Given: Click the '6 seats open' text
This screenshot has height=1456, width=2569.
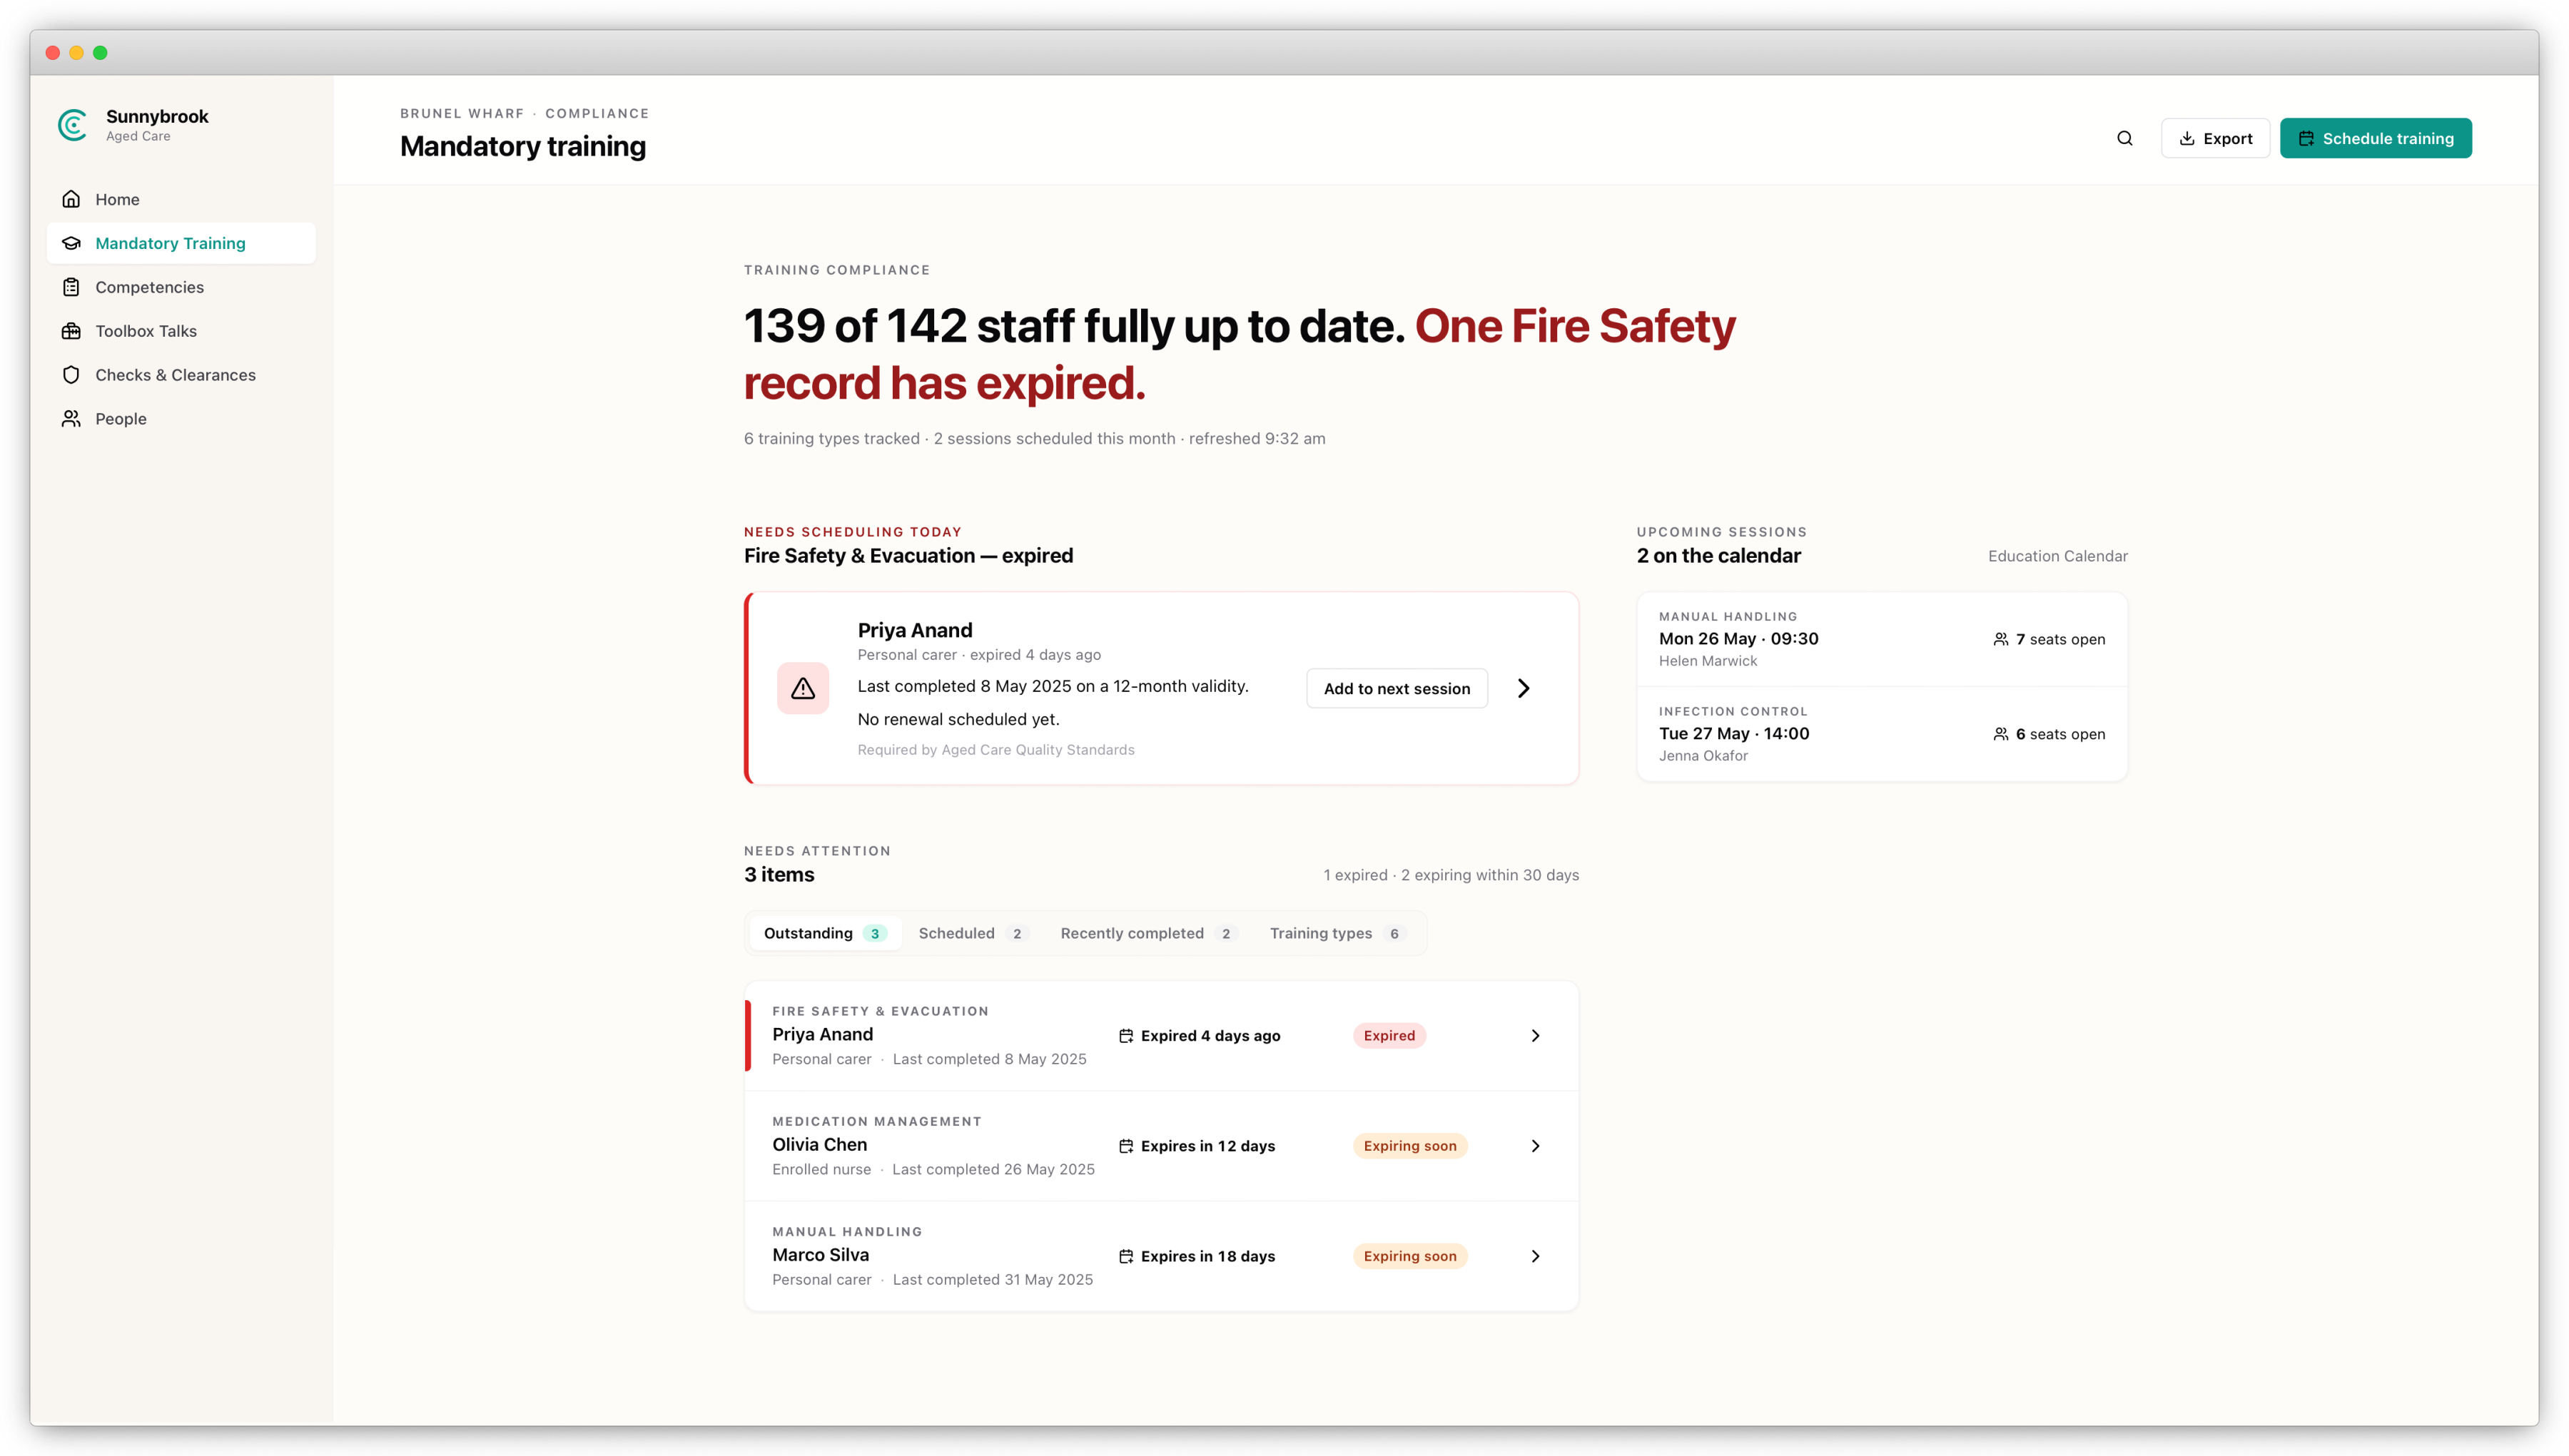Looking at the screenshot, I should [2060, 734].
